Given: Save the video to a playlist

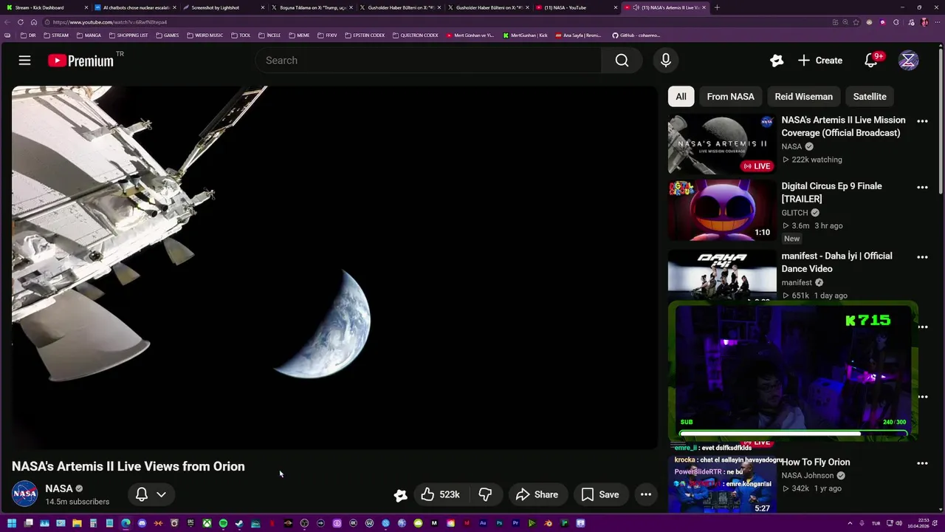Looking at the screenshot, I should [600, 494].
